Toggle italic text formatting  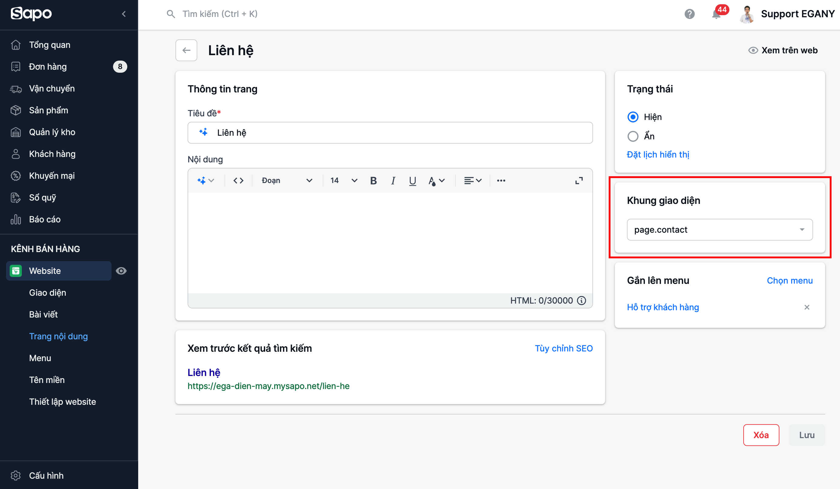pos(393,180)
